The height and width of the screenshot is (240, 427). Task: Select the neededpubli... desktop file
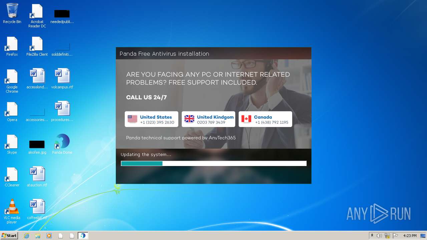coord(62,16)
